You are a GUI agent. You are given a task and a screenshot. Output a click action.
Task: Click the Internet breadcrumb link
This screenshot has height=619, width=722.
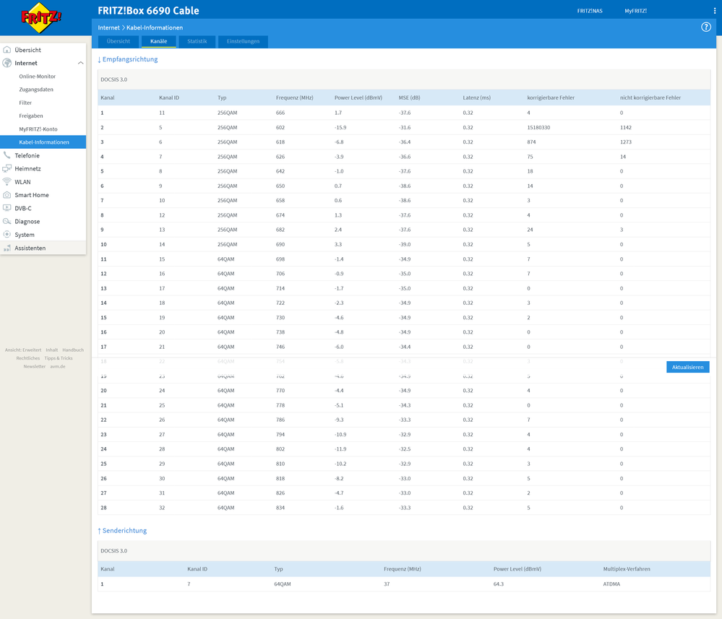click(108, 27)
